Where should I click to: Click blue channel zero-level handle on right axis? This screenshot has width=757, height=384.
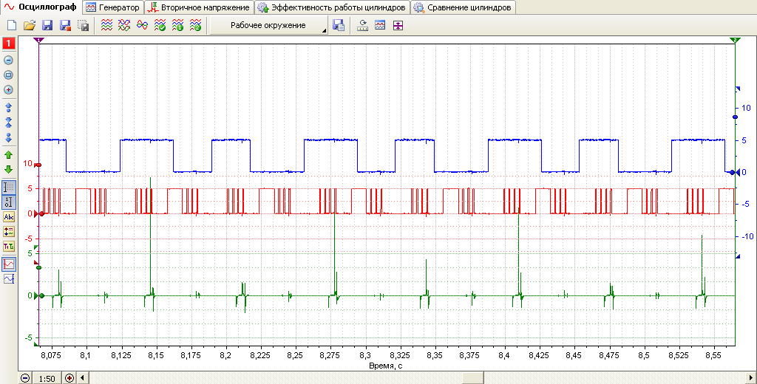pos(733,172)
